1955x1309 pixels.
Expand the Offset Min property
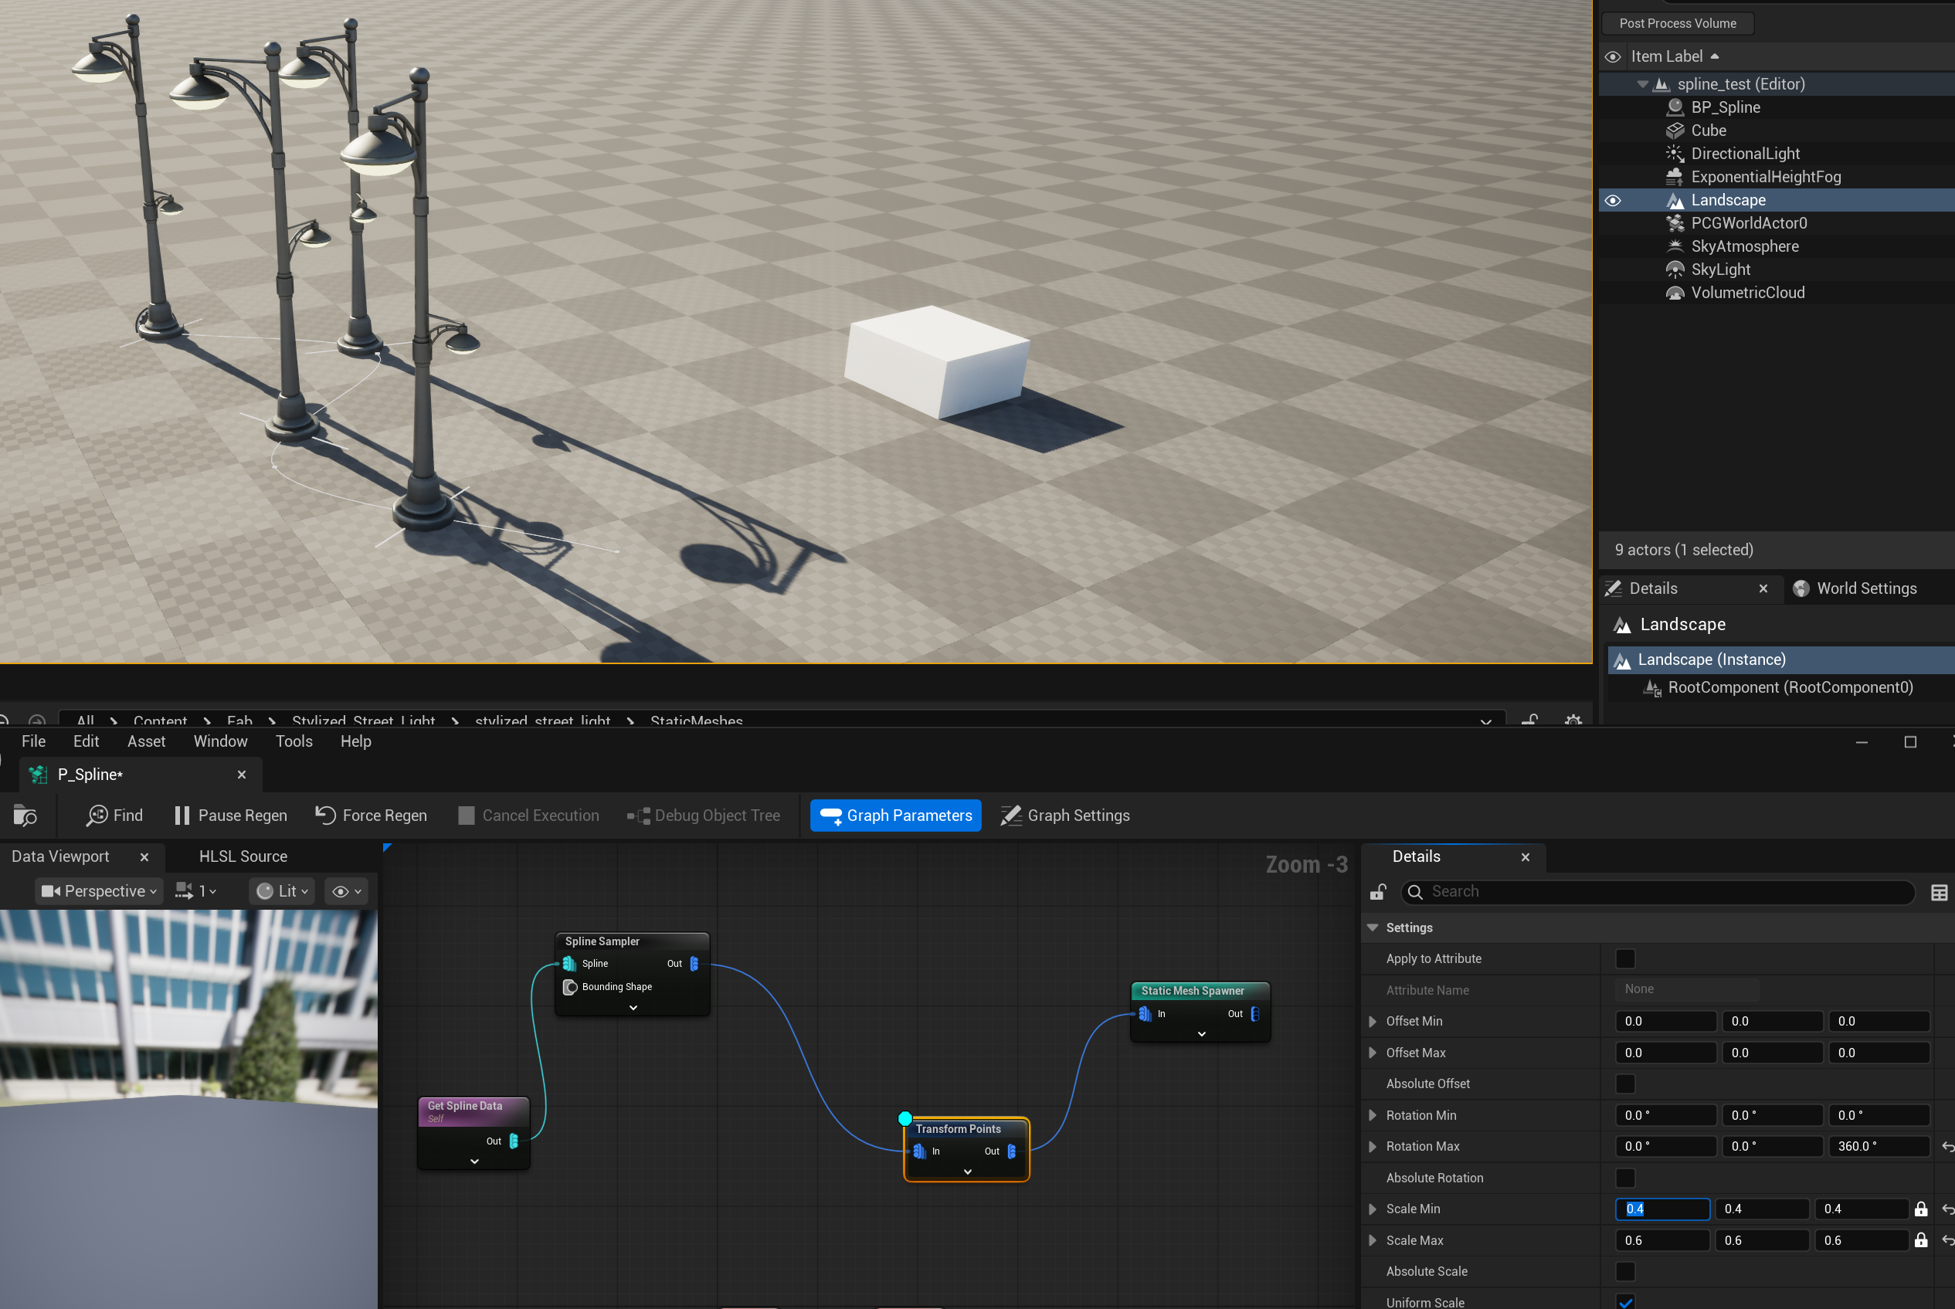[x=1373, y=1022]
